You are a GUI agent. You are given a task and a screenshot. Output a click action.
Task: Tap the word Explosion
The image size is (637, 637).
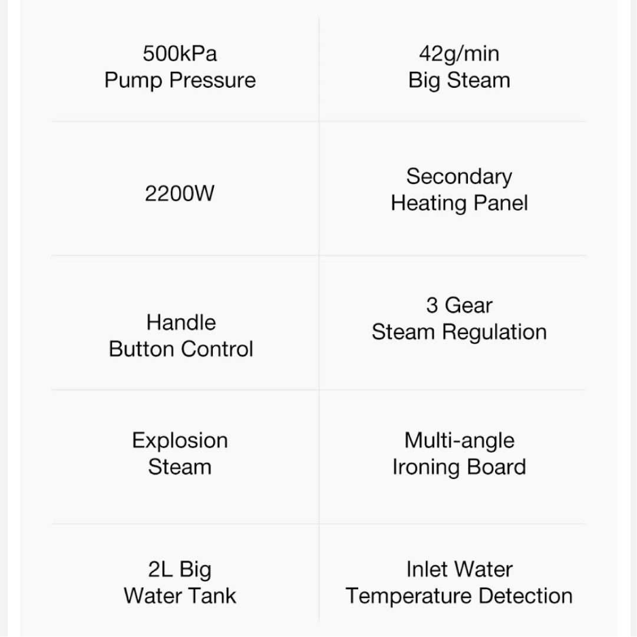click(180, 440)
